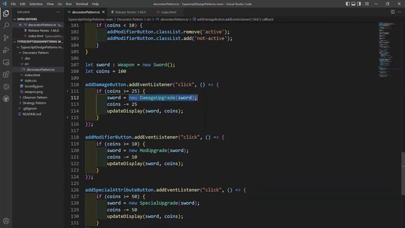Open Explorer panel more actions ellipsis
The image size is (405, 228).
tap(58, 12)
